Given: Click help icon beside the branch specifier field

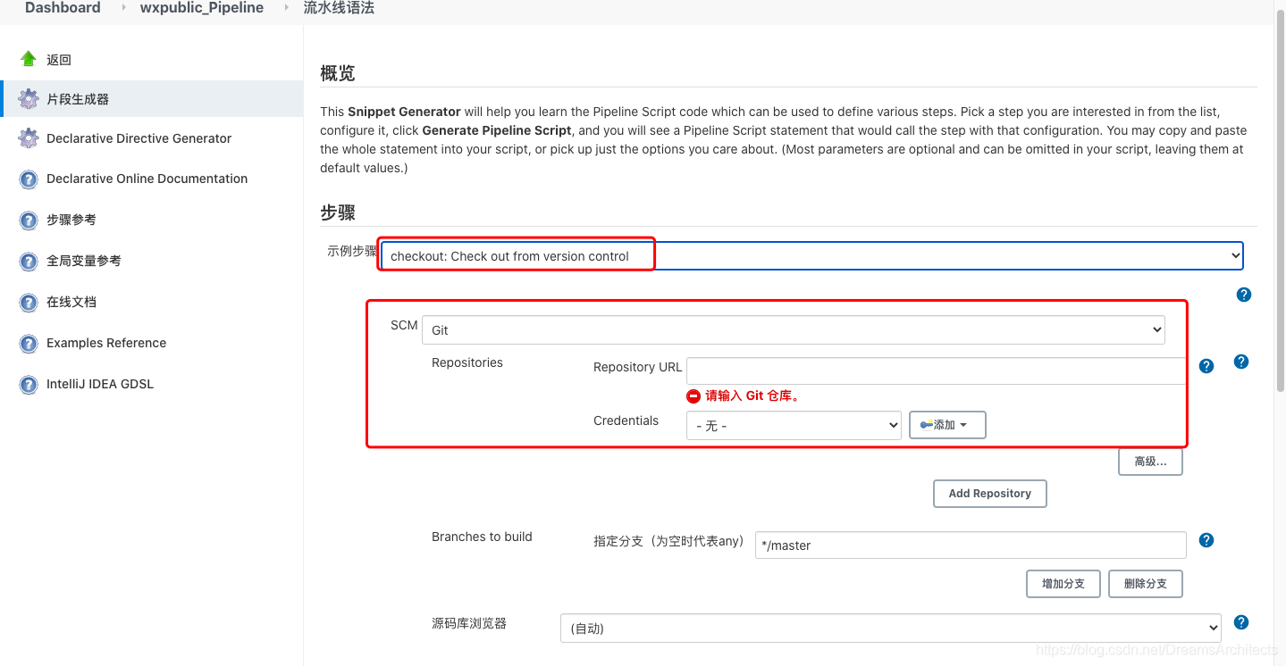Looking at the screenshot, I should point(1206,540).
